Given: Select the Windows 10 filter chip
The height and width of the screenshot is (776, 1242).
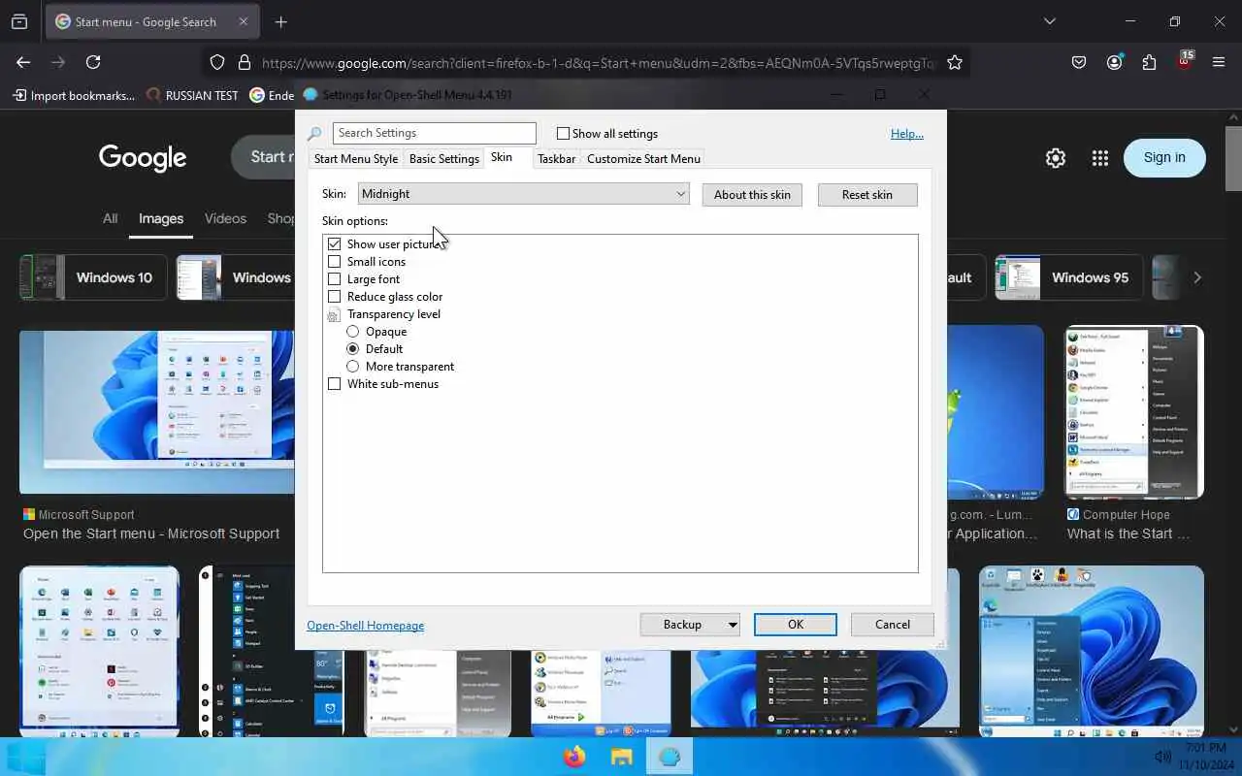Looking at the screenshot, I should 93,277.
